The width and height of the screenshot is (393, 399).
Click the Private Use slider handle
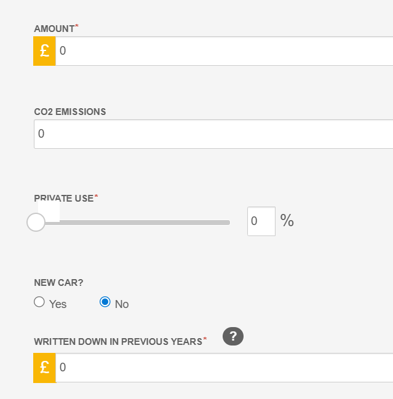36,222
